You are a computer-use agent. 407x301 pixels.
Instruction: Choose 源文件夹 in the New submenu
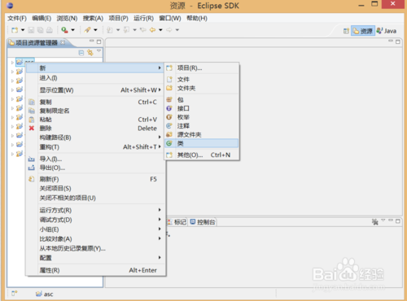point(202,134)
